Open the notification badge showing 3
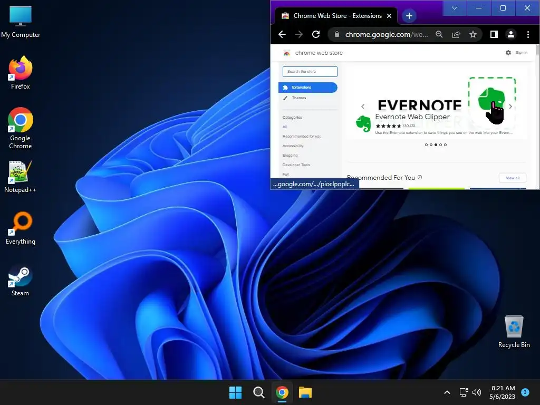Screen dimensions: 540x405 click(525, 392)
